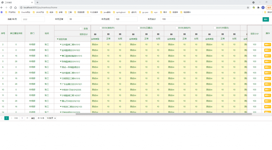Click the green 提交 submit button
Screen dimensions: 272x150
click(x=265, y=19)
